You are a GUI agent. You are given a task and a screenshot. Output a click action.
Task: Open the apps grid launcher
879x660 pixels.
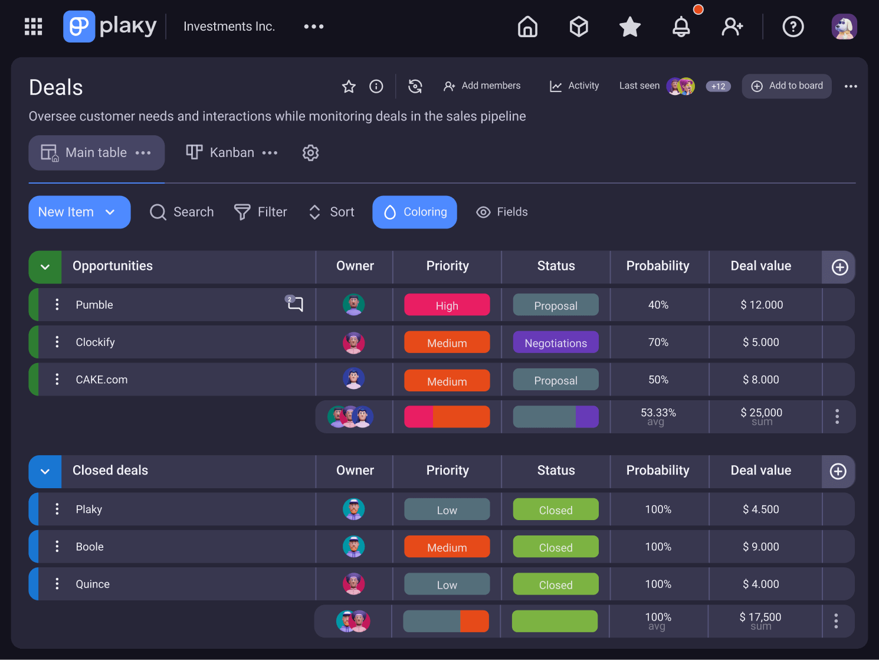coord(33,26)
